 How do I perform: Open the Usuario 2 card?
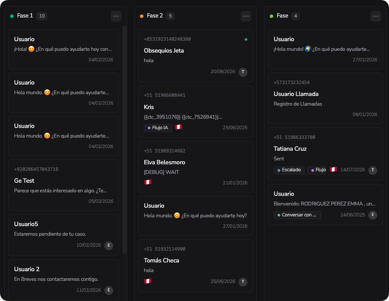pyautogui.click(x=64, y=280)
